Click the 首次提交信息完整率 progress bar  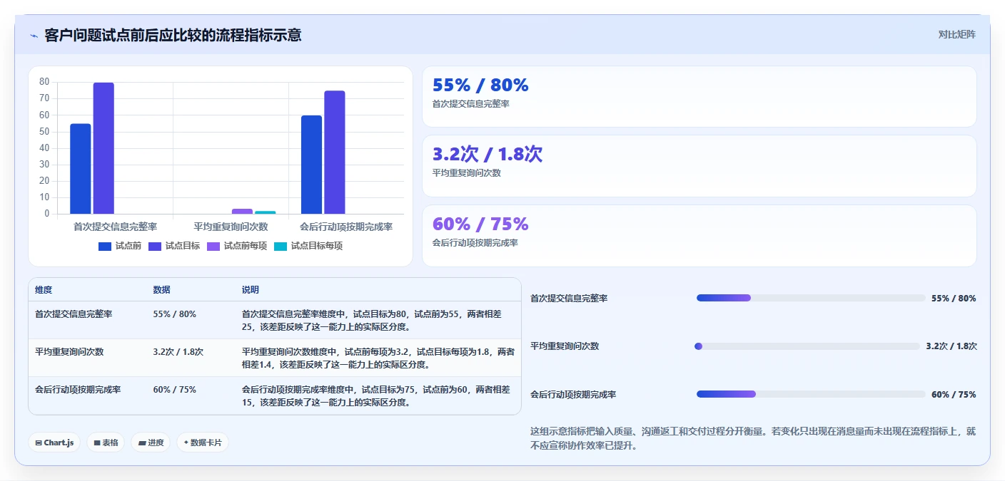(x=811, y=298)
